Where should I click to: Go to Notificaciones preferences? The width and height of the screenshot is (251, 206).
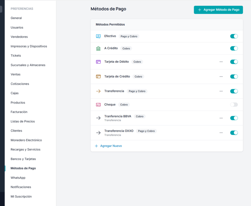point(21,187)
